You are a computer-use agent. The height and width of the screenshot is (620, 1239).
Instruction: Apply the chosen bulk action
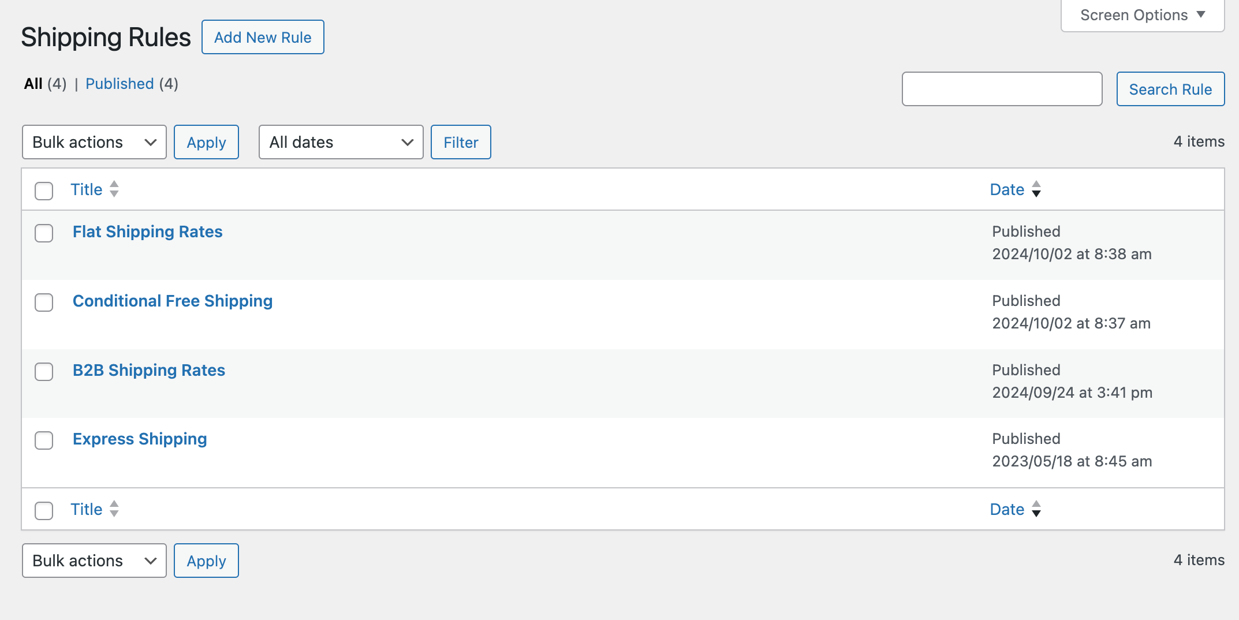pyautogui.click(x=206, y=142)
